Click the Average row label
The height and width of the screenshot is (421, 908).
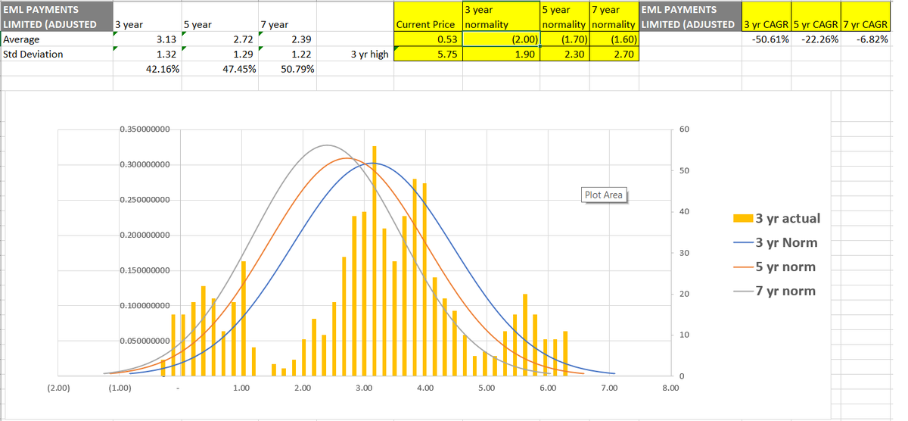(x=56, y=39)
